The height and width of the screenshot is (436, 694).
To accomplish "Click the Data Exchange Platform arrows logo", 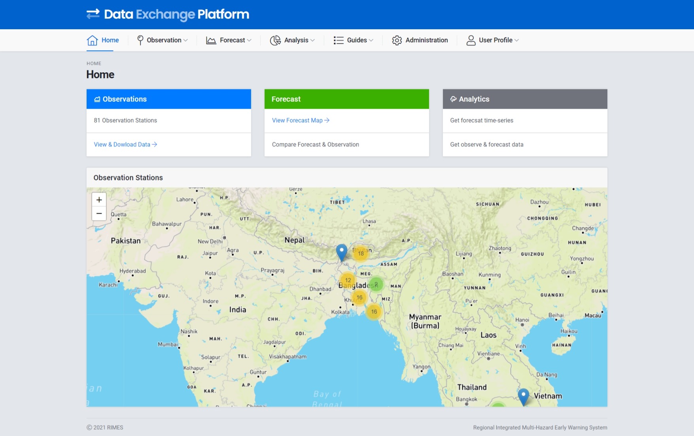I will pos(93,14).
